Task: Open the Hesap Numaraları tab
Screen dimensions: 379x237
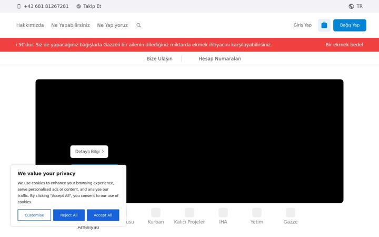Action: (x=220, y=58)
